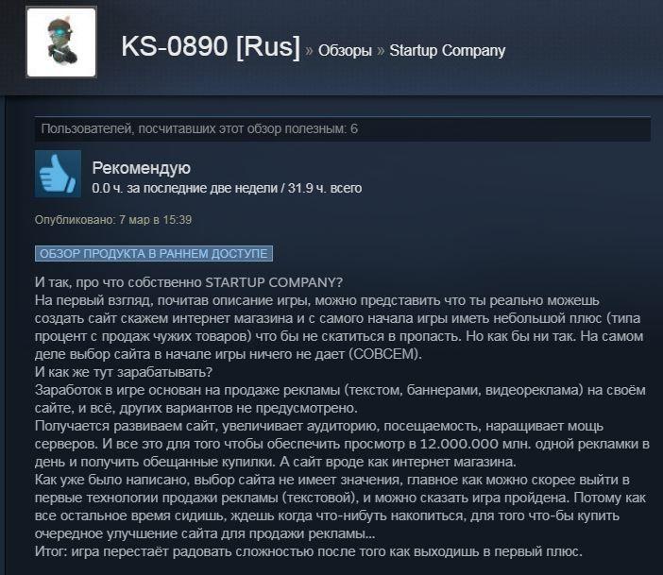Click the playtime line showing 31.9 ч. всего

[x=227, y=188]
